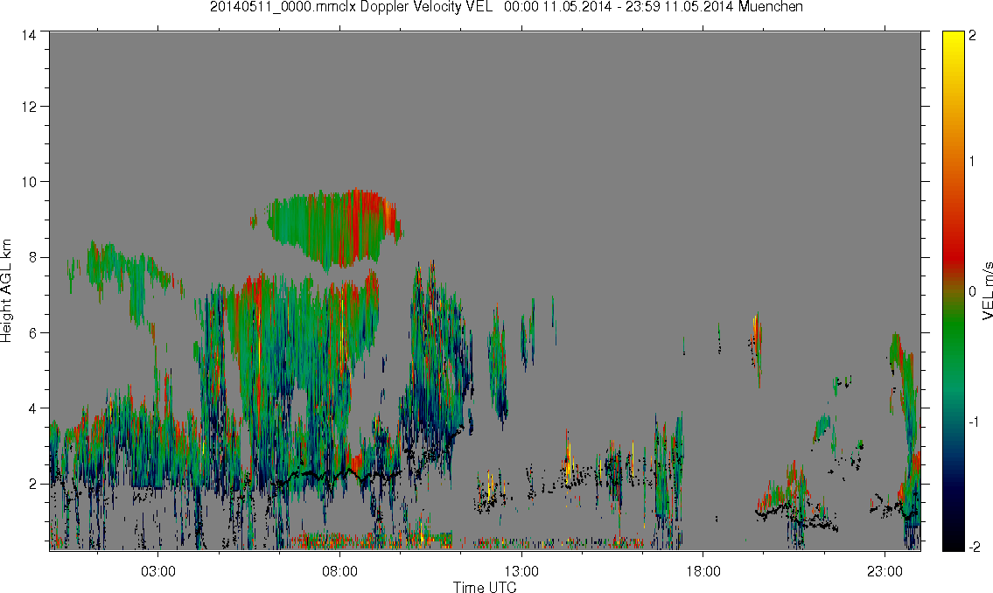Image resolution: width=993 pixels, height=593 pixels.
Task: Click the '03:00' time tick label
Action: (157, 571)
